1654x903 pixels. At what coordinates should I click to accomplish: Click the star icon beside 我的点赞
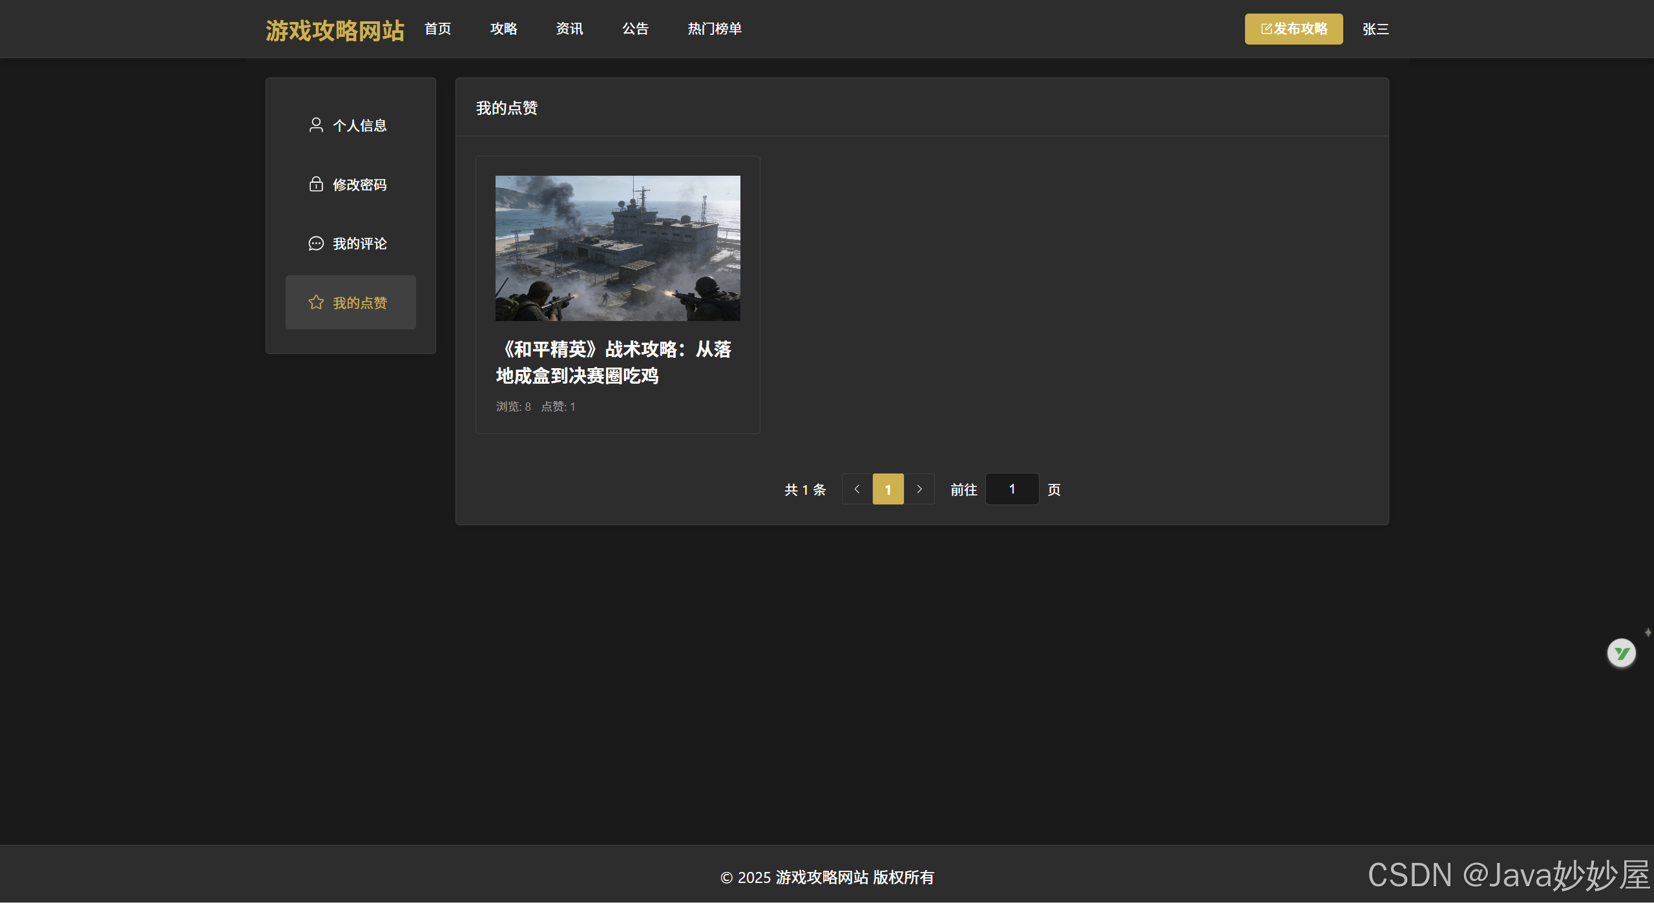(x=316, y=302)
